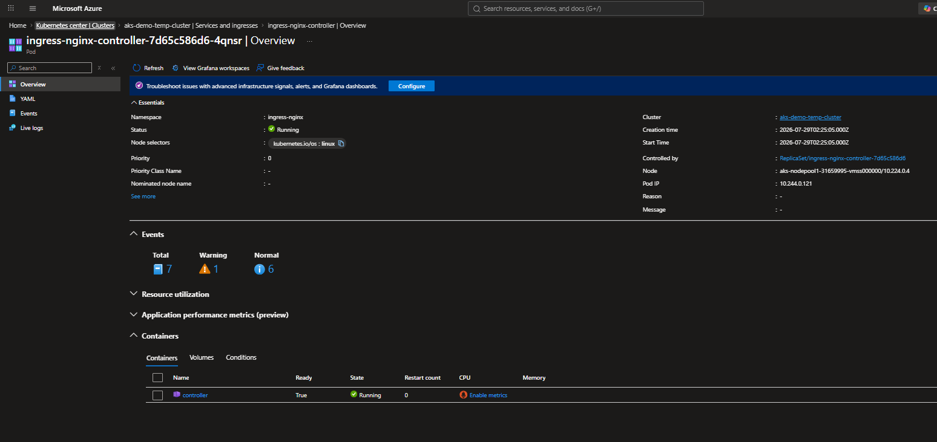This screenshot has height=442, width=937.
Task: Open the portal hamburger menu
Action: coord(33,8)
